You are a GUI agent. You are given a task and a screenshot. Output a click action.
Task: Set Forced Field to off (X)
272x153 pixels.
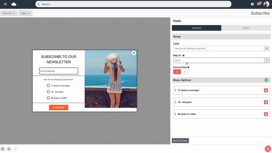177,72
